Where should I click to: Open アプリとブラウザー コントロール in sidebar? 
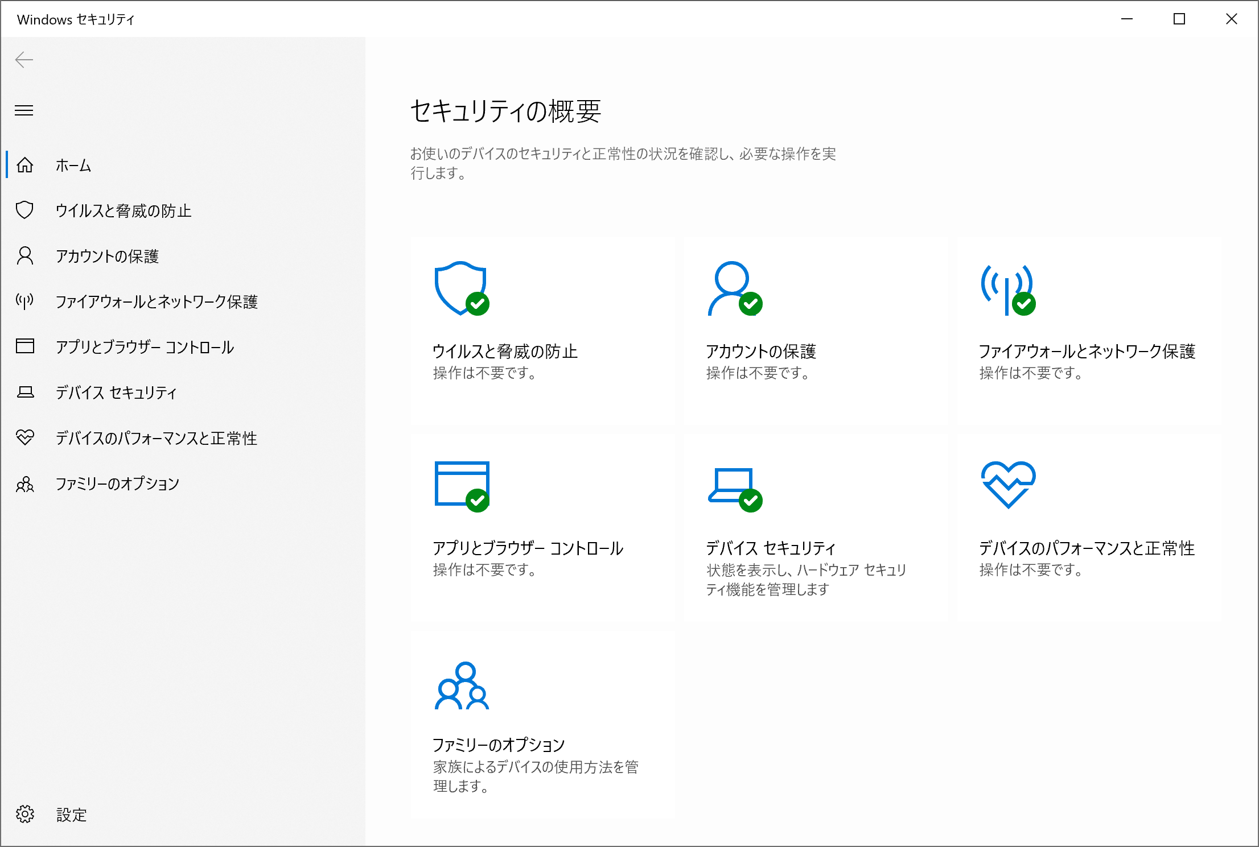pyautogui.click(x=145, y=347)
